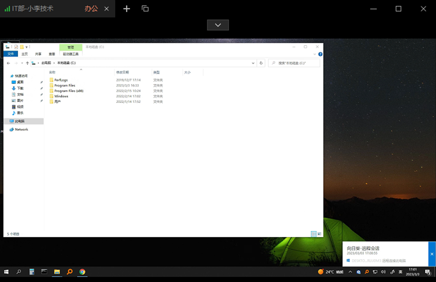Open the Windows Start menu
The height and width of the screenshot is (282, 436).
[6, 272]
